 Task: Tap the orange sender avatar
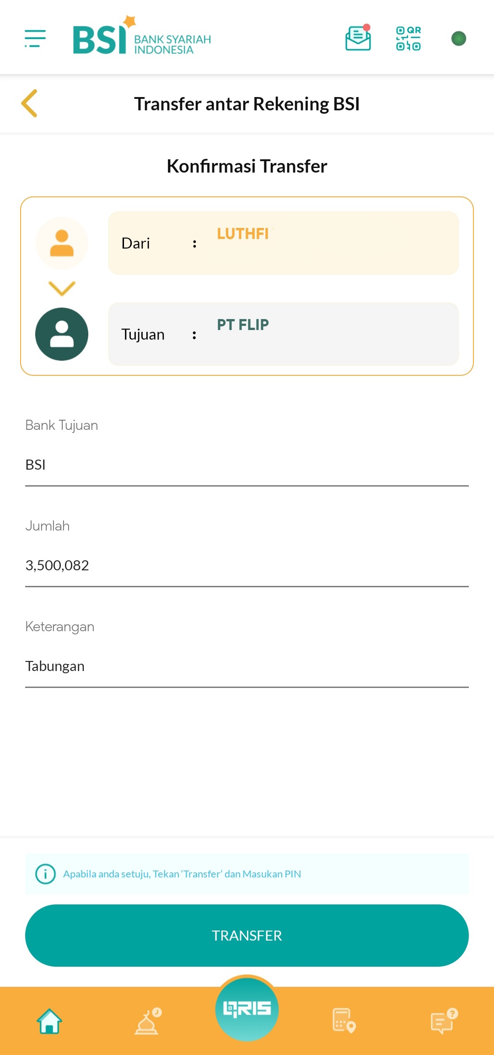62,243
